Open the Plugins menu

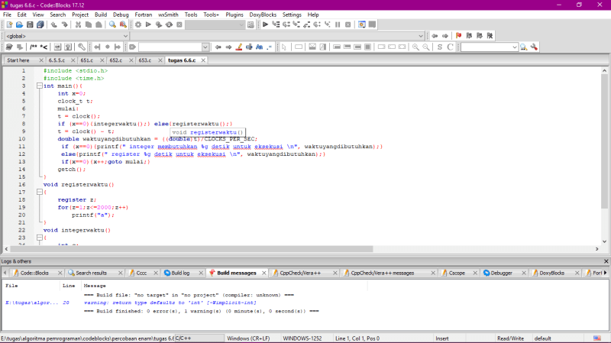tap(234, 15)
